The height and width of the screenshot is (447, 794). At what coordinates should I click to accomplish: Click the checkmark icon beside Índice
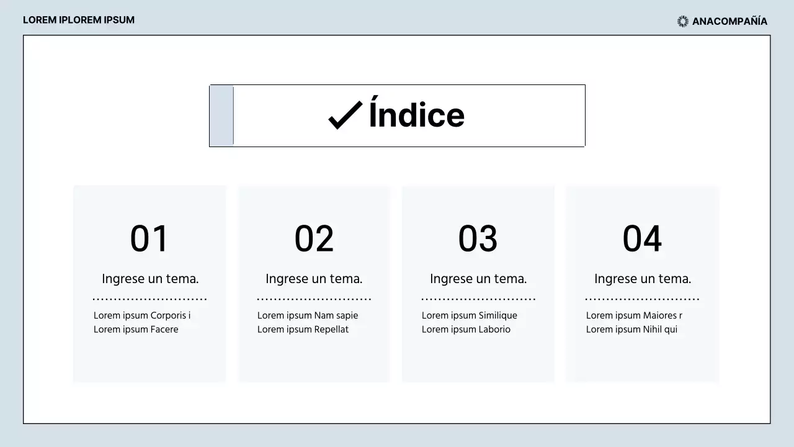pos(345,115)
